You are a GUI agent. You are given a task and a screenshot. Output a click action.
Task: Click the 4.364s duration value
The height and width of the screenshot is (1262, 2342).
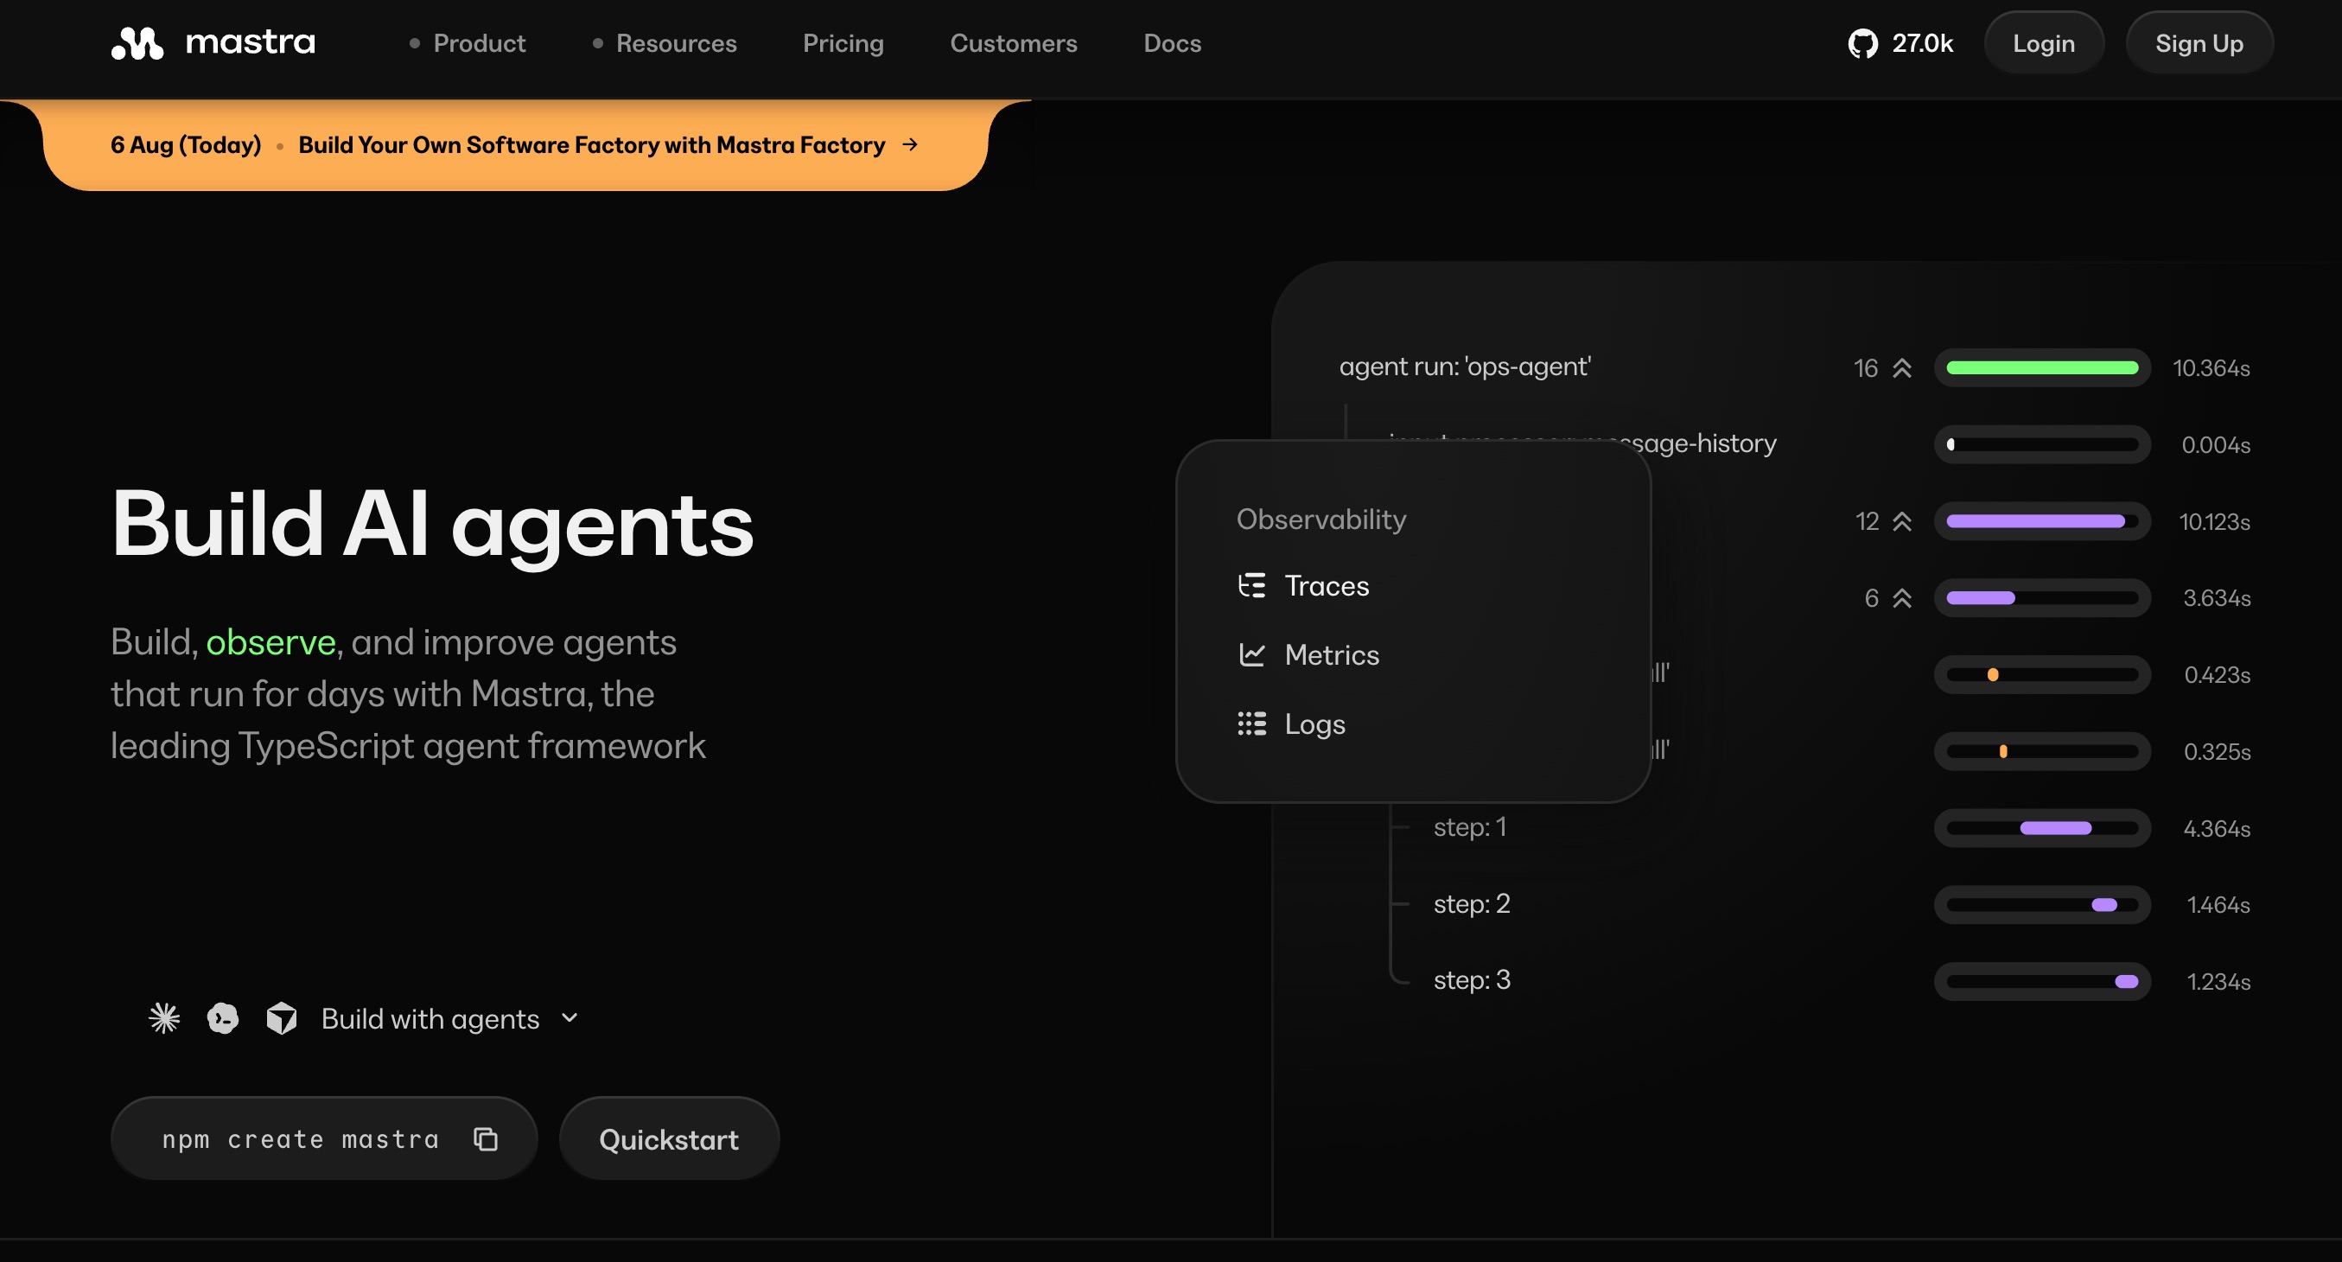click(x=2217, y=828)
